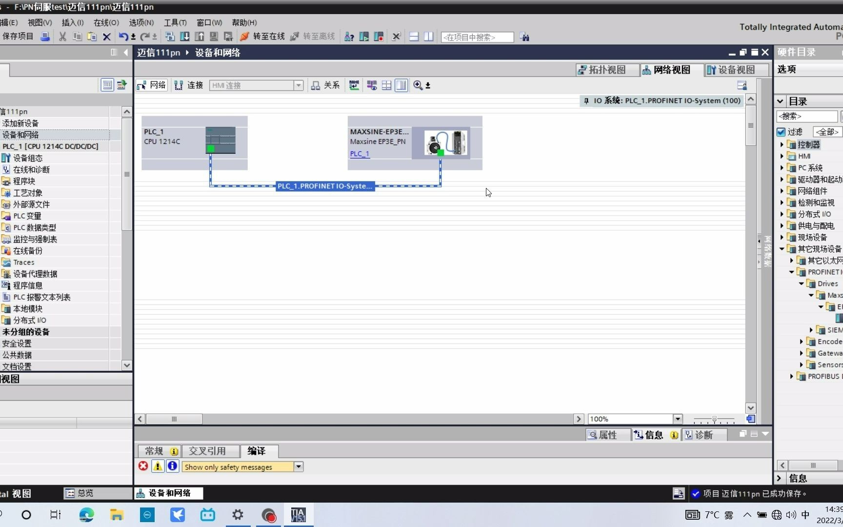Expand the HMI catalog folder
Screen dimensions: 843x527
tap(782, 156)
